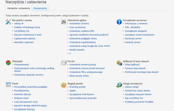Click the sliders Ustawienia ogólne icon
Screen dimensions: 174x111
coord(64,22)
